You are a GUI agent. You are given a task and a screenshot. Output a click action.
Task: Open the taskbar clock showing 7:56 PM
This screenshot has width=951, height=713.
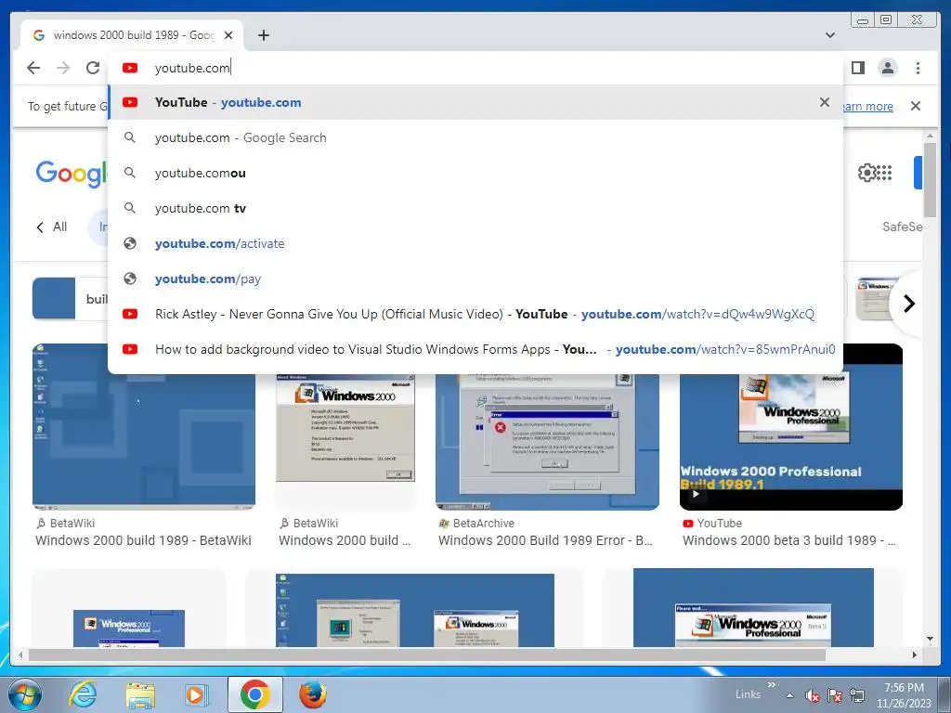(x=904, y=695)
